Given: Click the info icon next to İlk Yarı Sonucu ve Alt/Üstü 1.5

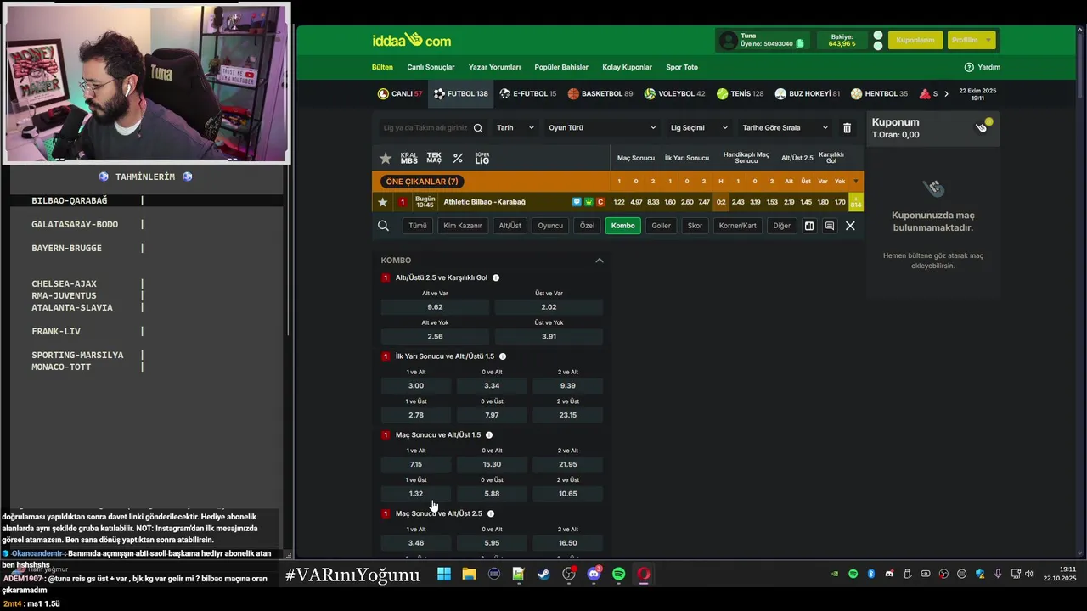Looking at the screenshot, I should click(x=503, y=356).
